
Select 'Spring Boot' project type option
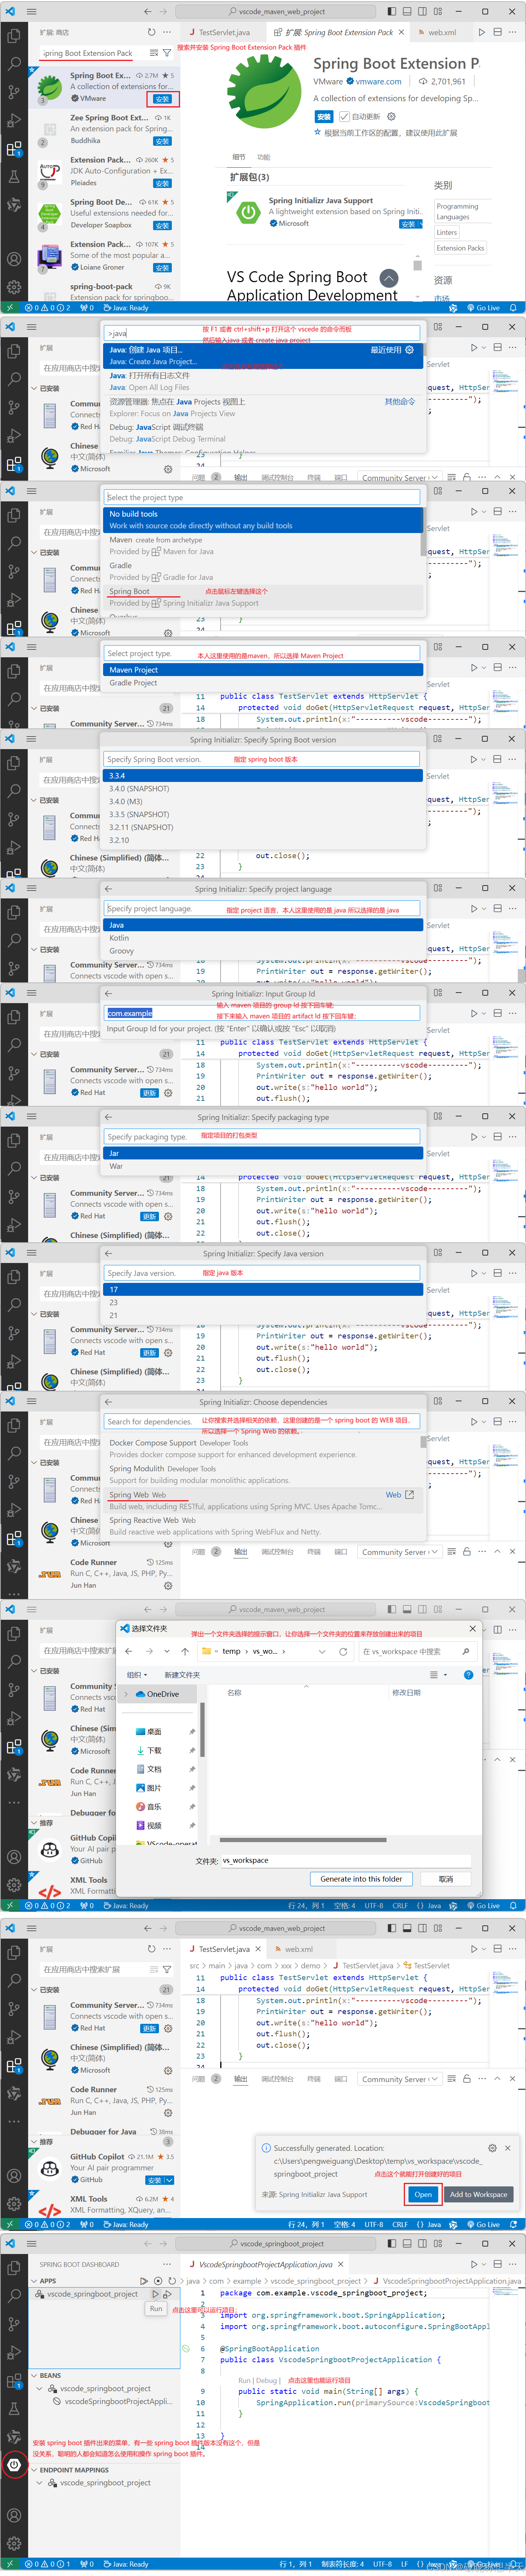pyautogui.click(x=263, y=597)
